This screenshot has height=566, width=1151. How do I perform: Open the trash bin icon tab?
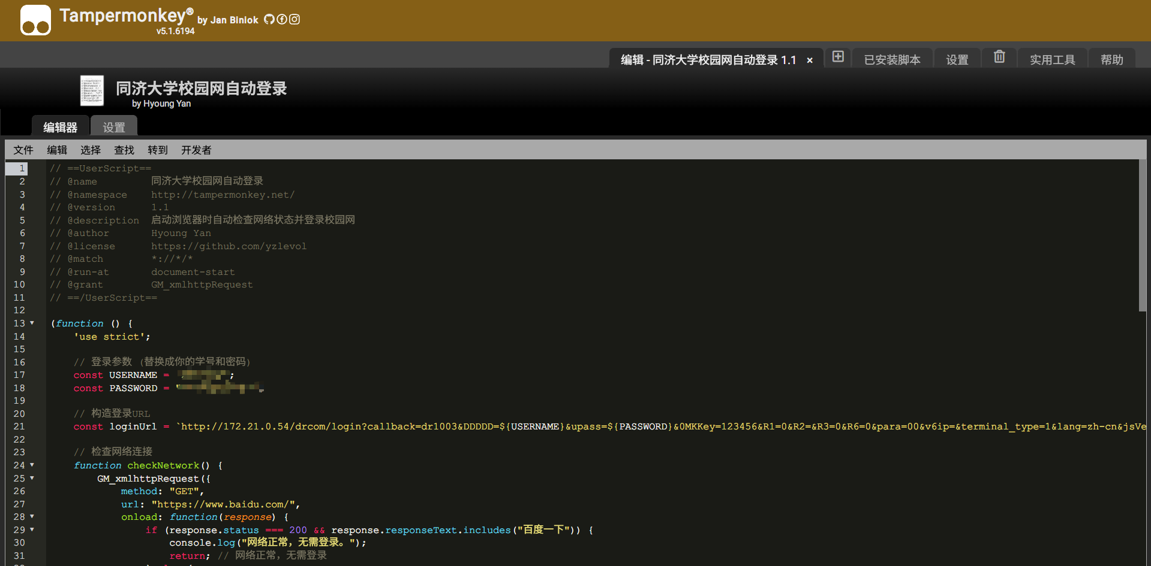999,57
